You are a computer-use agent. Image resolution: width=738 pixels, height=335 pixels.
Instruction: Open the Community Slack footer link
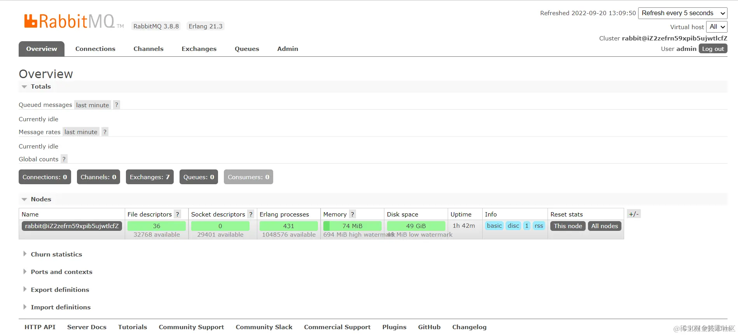[264, 327]
